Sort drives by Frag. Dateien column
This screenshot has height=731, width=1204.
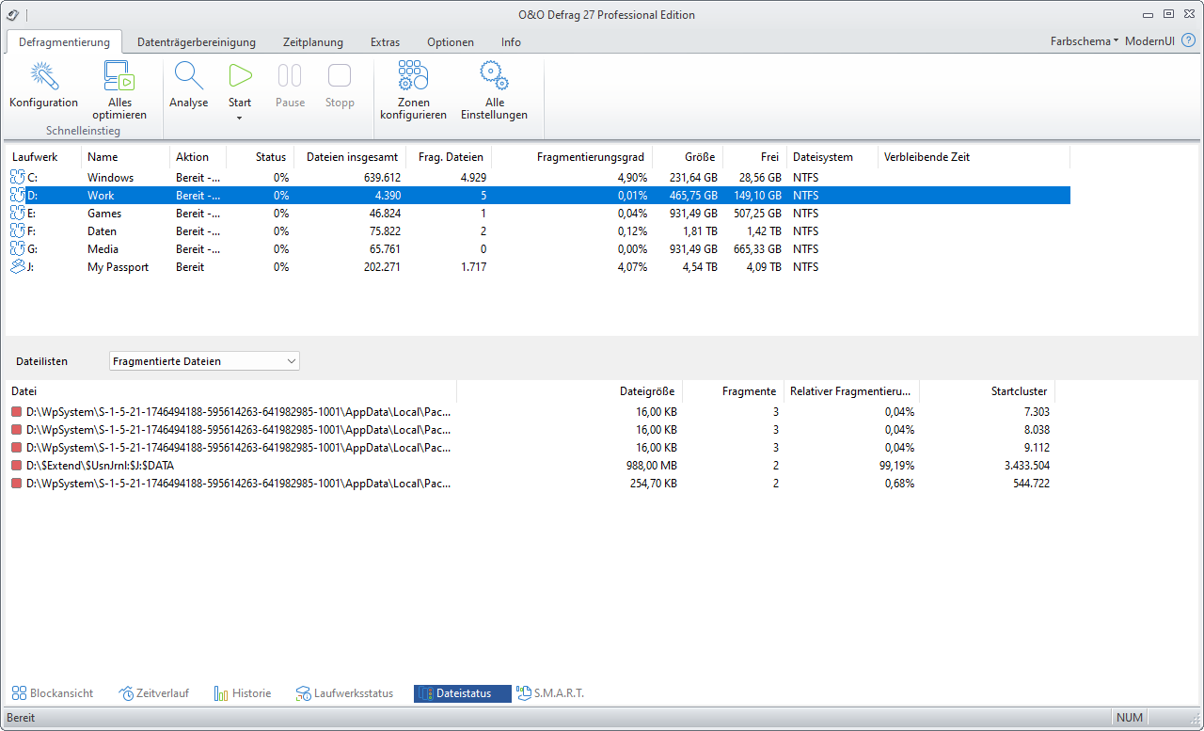[450, 157]
